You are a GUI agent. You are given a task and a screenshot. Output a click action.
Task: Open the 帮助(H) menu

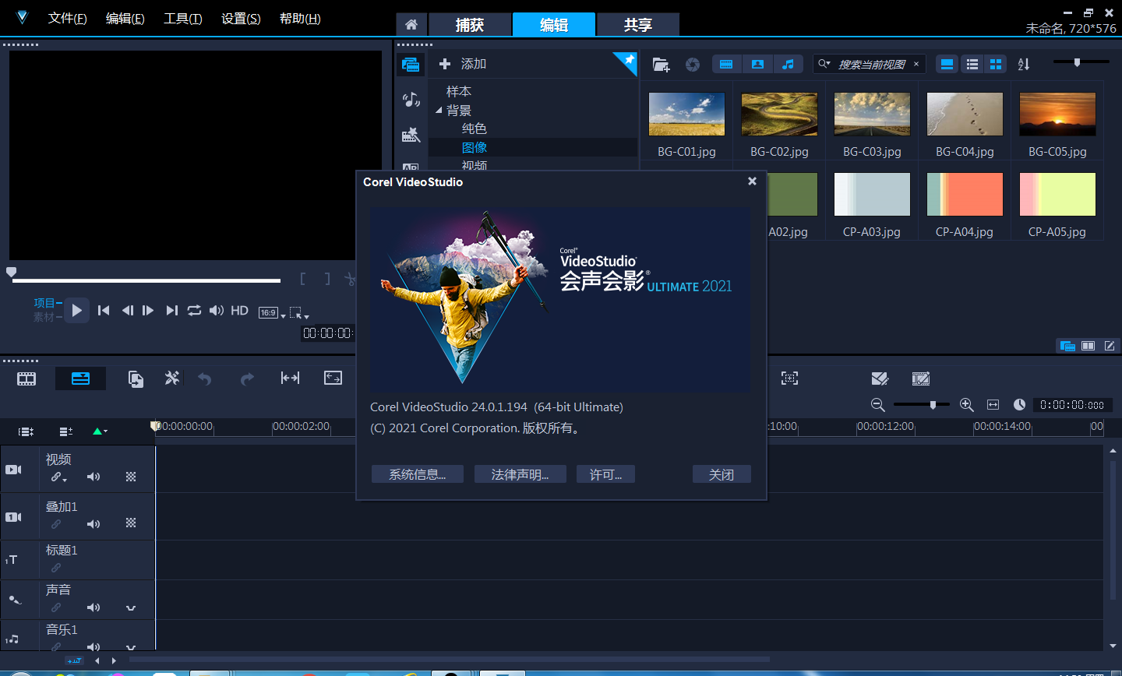[x=300, y=19]
